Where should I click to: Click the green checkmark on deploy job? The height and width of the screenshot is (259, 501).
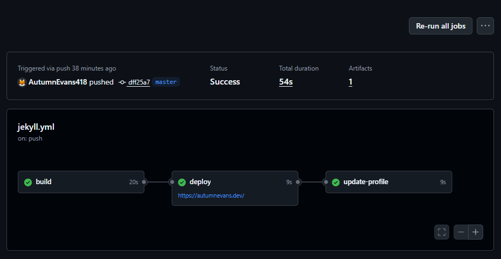pyautogui.click(x=182, y=182)
